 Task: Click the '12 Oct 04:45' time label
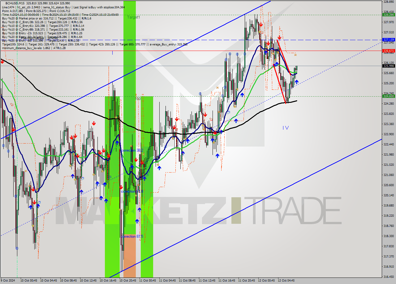(x=286, y=281)
